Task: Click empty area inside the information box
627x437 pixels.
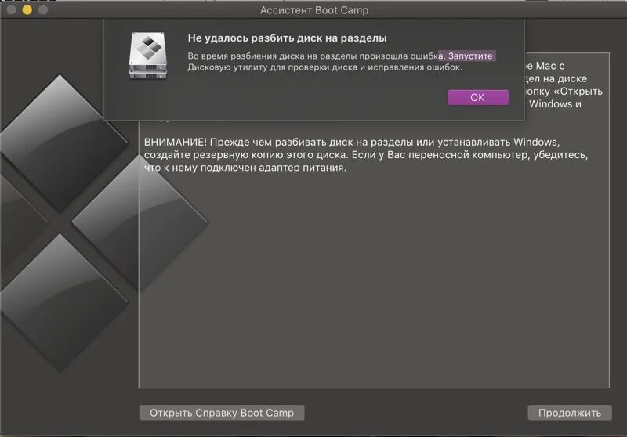Action: [x=374, y=280]
